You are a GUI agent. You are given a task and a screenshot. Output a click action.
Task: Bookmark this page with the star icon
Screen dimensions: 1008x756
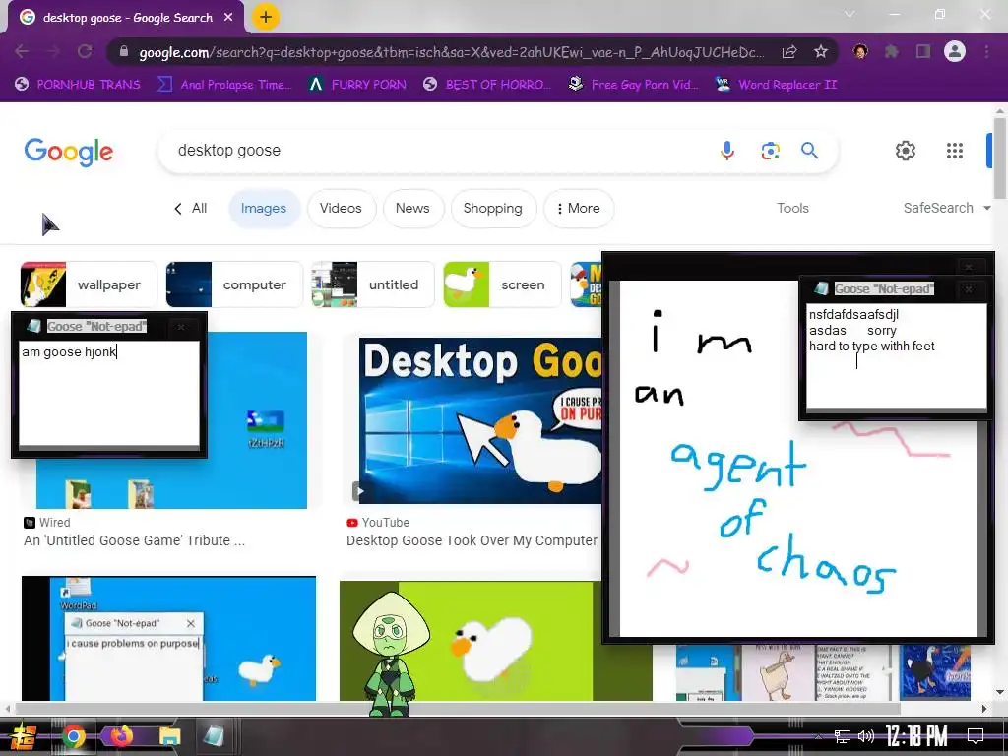pyautogui.click(x=820, y=51)
